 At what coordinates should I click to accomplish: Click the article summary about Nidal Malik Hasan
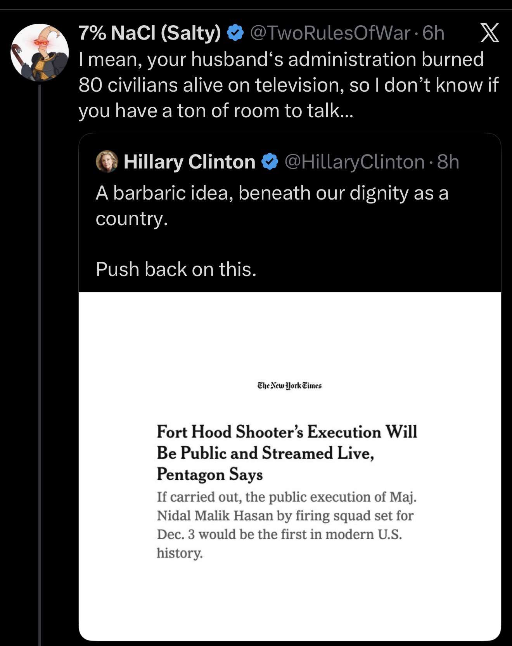pos(287,525)
